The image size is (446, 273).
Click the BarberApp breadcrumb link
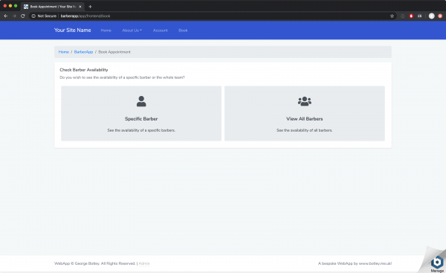point(83,52)
